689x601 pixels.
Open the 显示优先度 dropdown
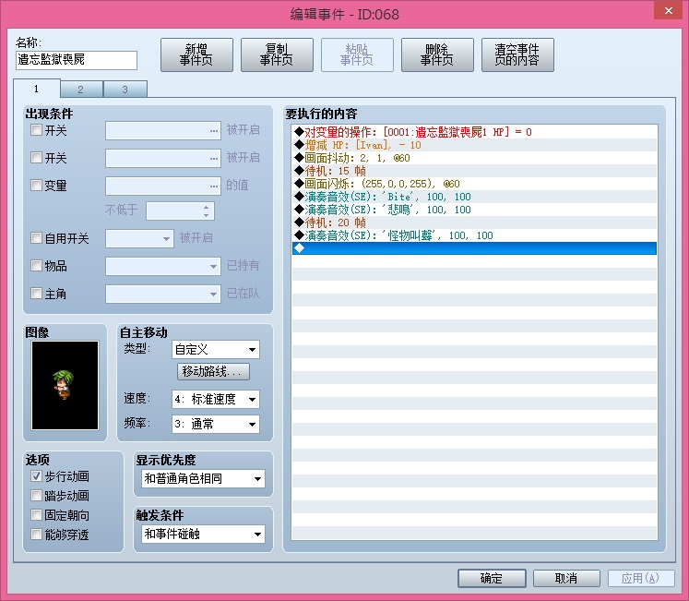pos(204,479)
